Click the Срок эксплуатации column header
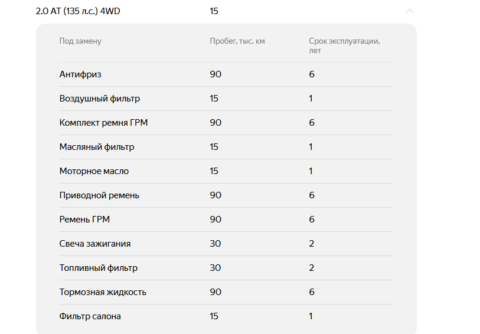The image size is (480, 334). click(x=344, y=45)
